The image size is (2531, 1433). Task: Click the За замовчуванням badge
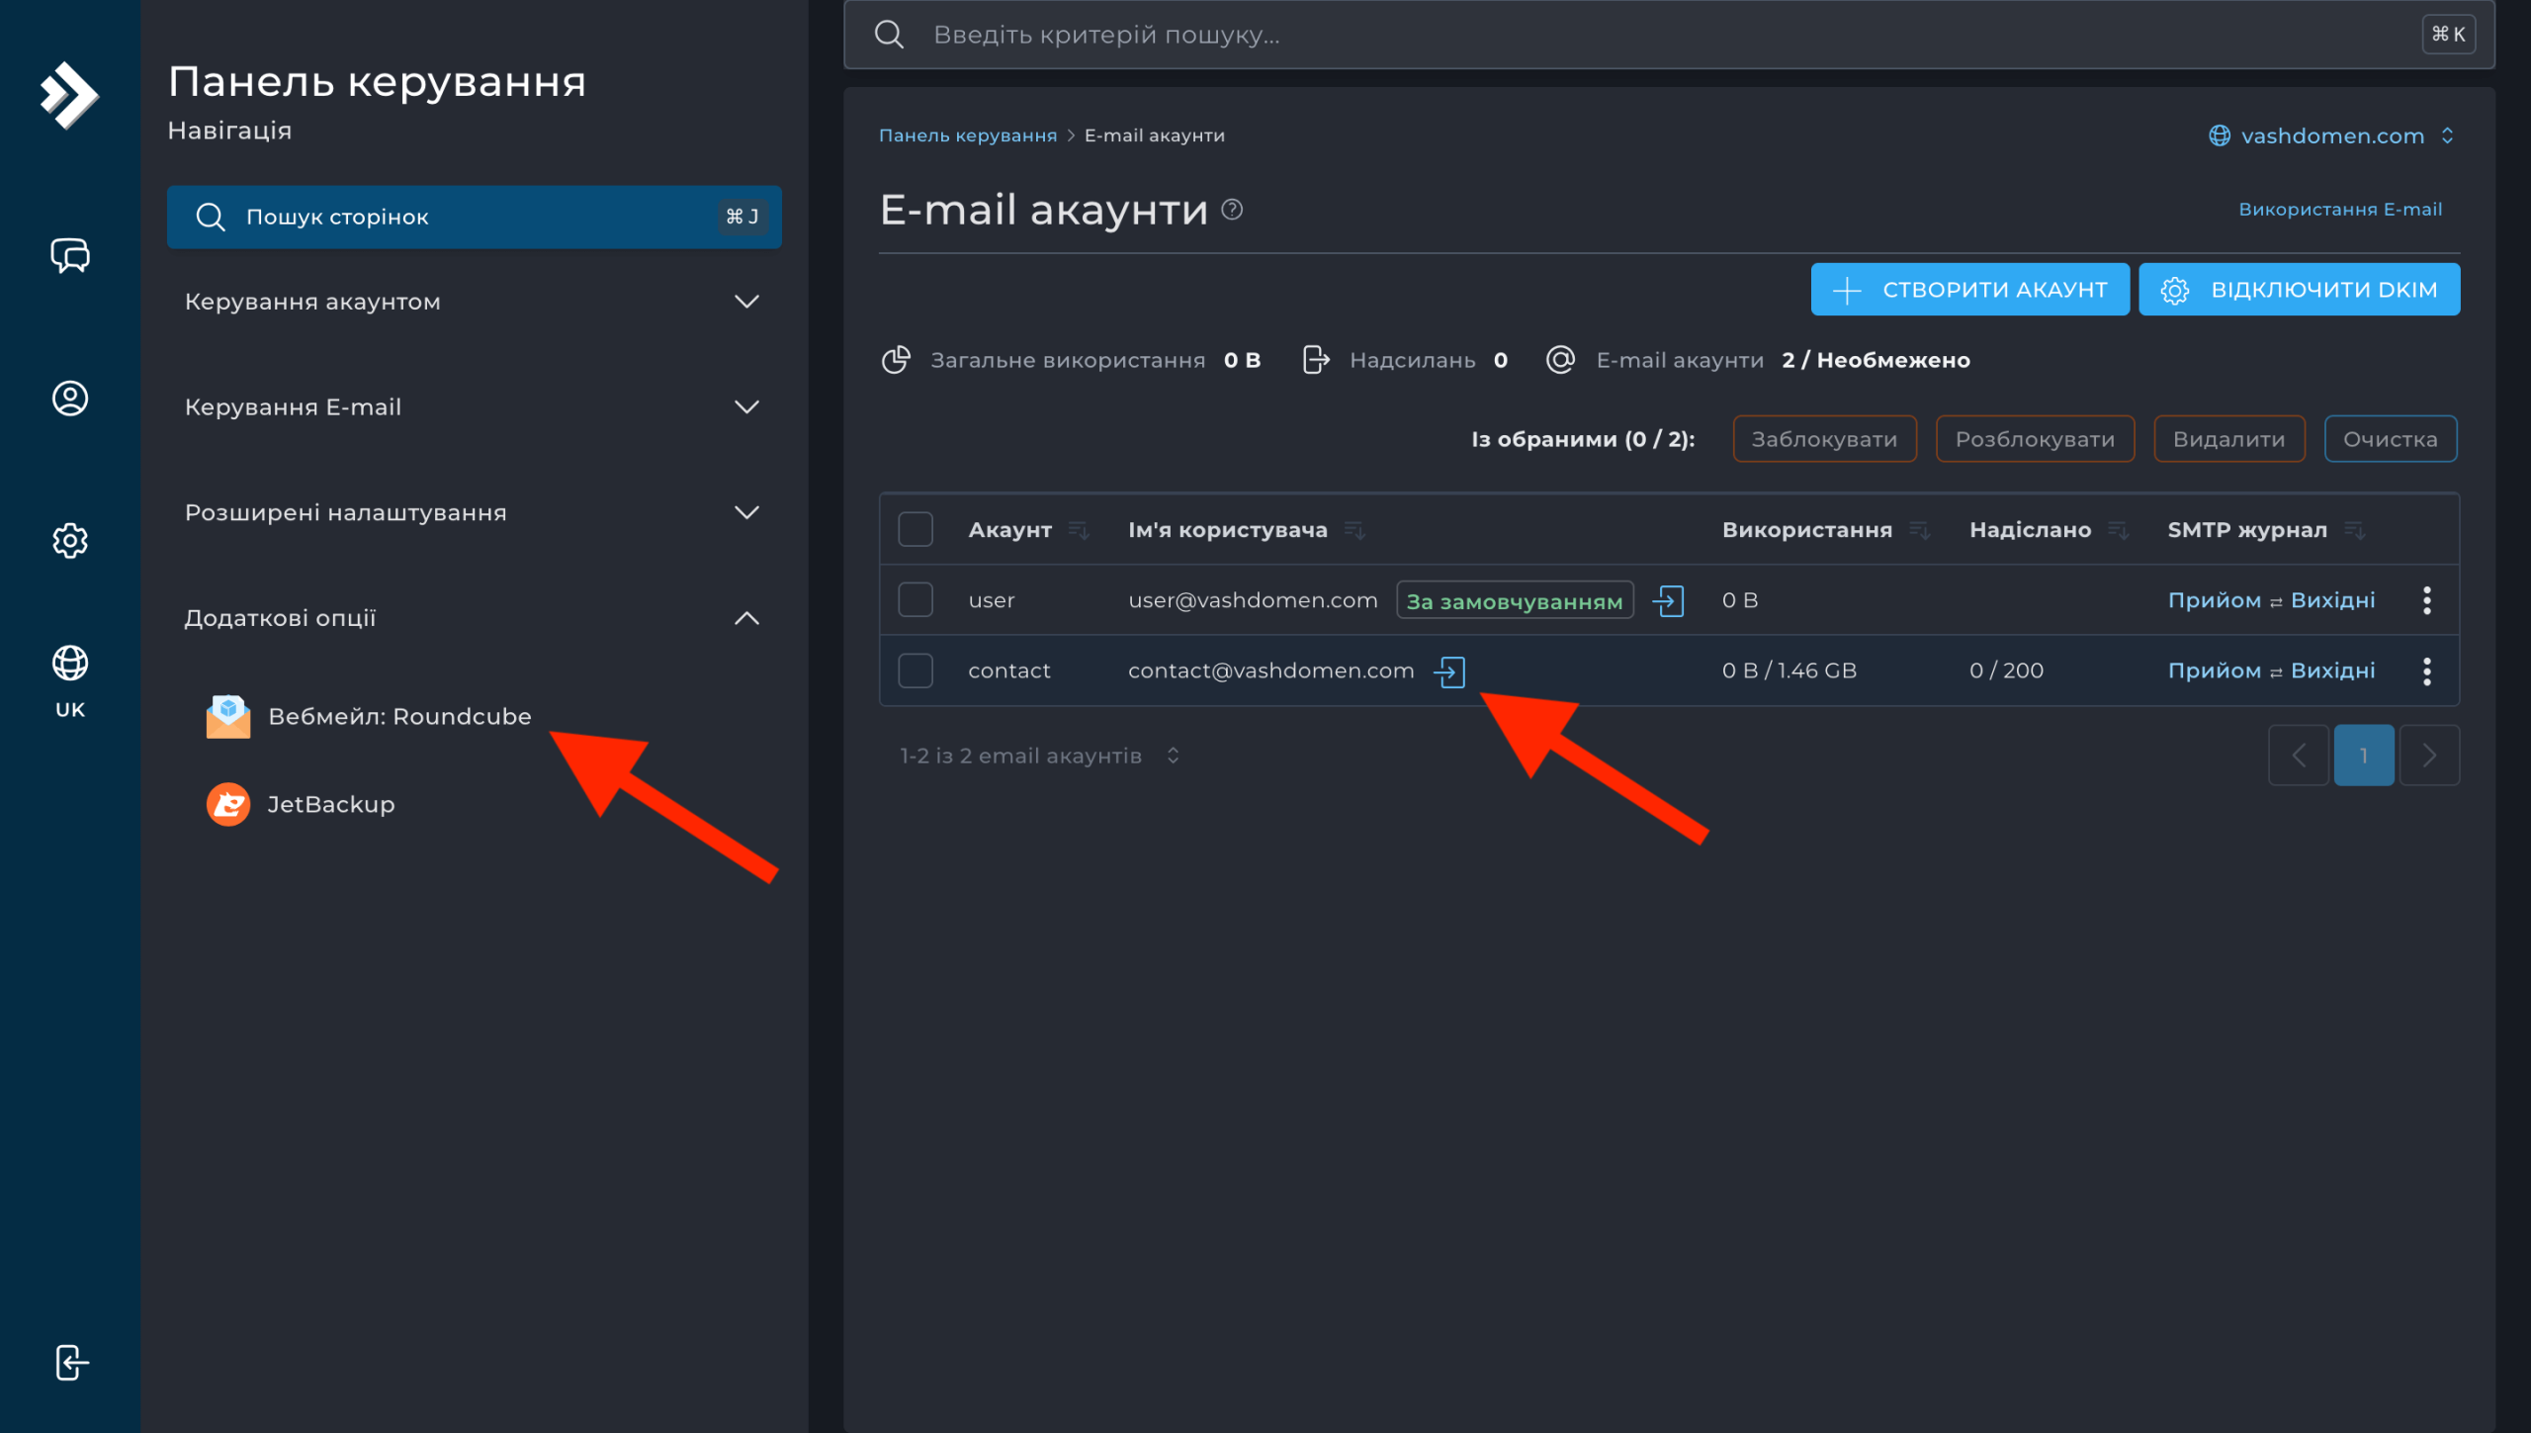point(1515,601)
